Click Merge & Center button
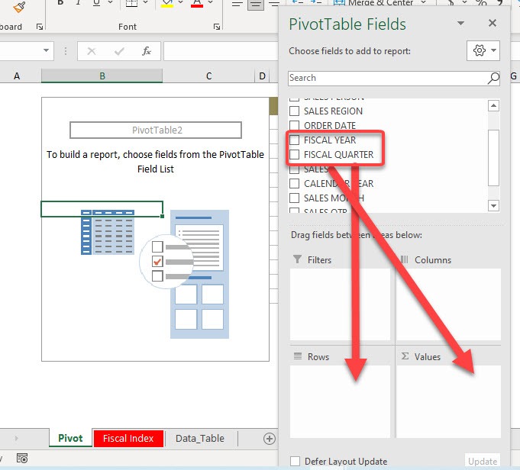520x470 pixels. pos(373,3)
